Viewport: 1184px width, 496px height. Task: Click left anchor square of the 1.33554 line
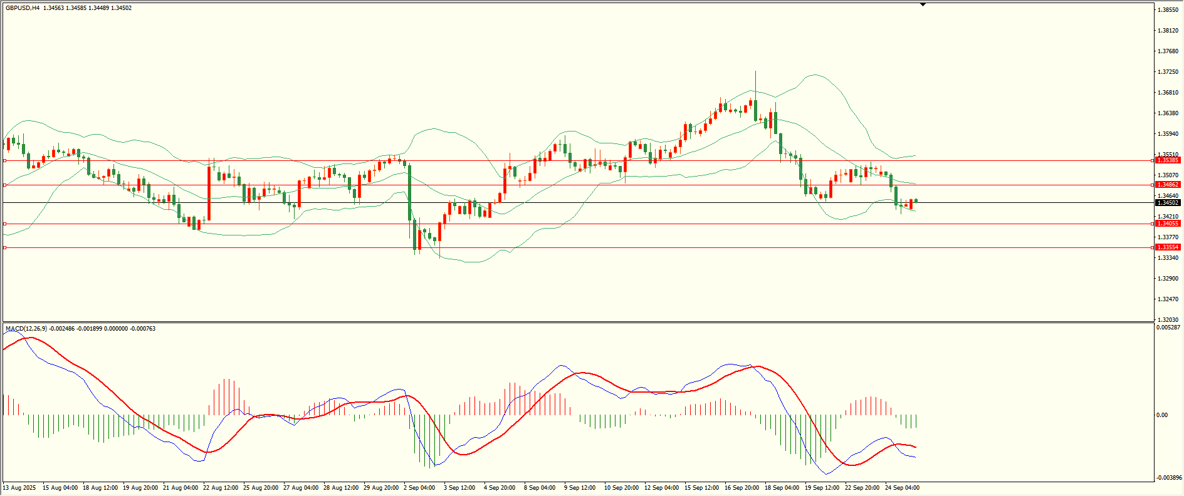[x=5, y=247]
